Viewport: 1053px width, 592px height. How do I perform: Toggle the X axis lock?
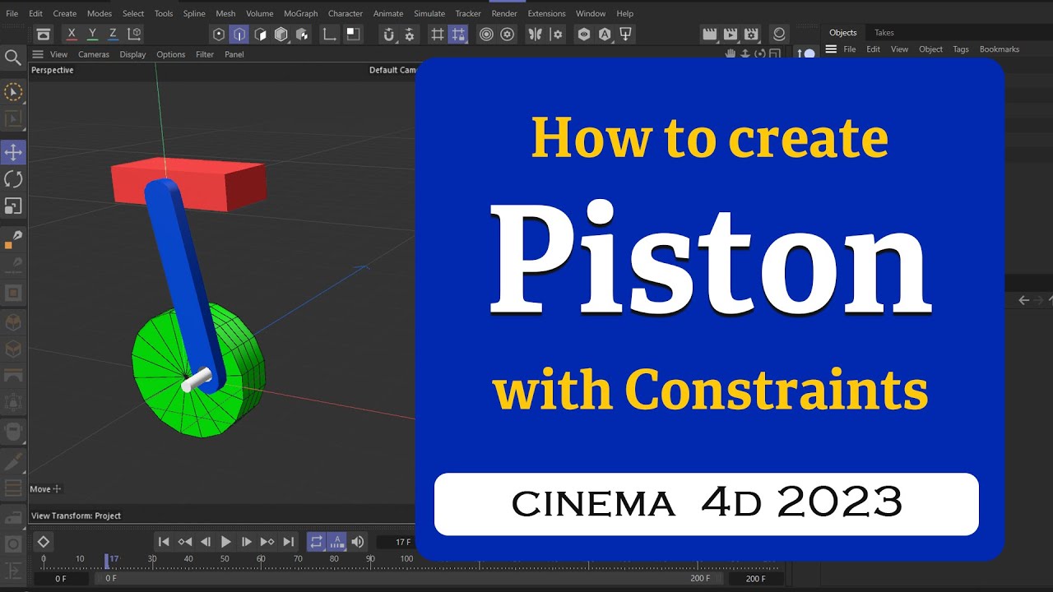pyautogui.click(x=72, y=34)
